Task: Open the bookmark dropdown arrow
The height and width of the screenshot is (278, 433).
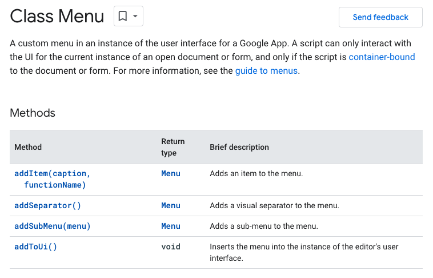Action: coord(135,16)
